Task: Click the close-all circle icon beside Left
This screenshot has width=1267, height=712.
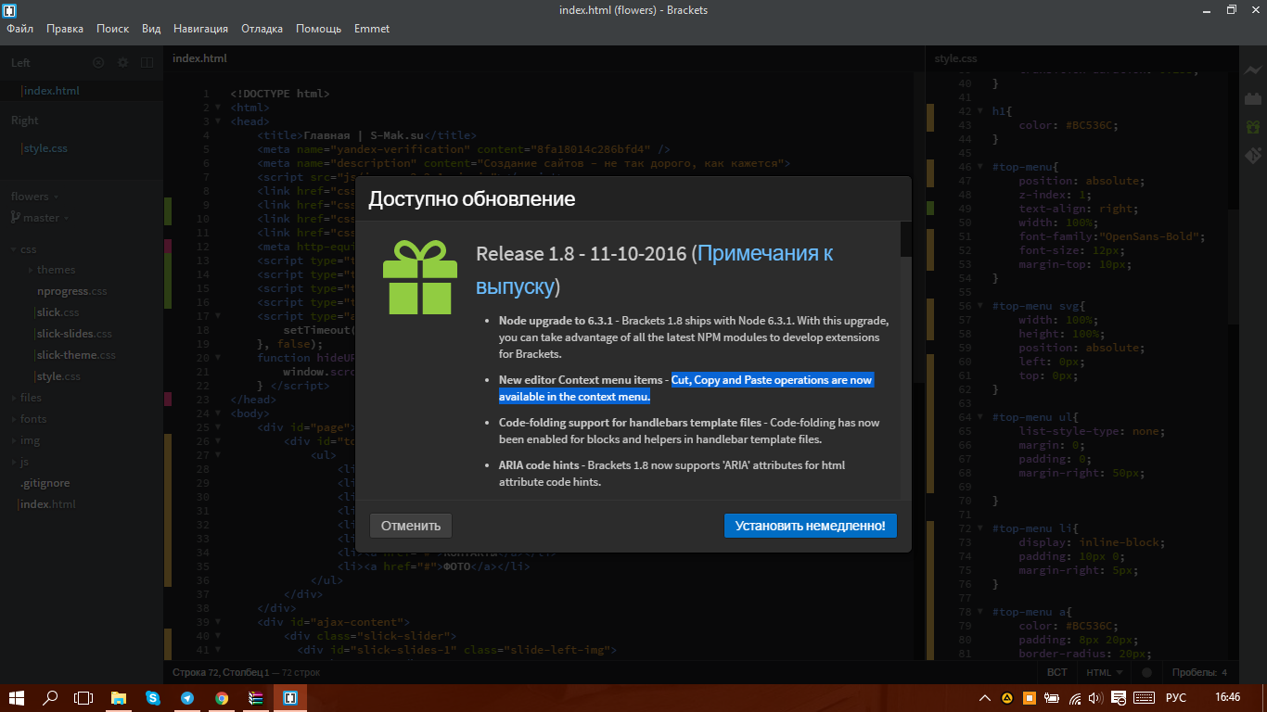Action: pos(99,63)
